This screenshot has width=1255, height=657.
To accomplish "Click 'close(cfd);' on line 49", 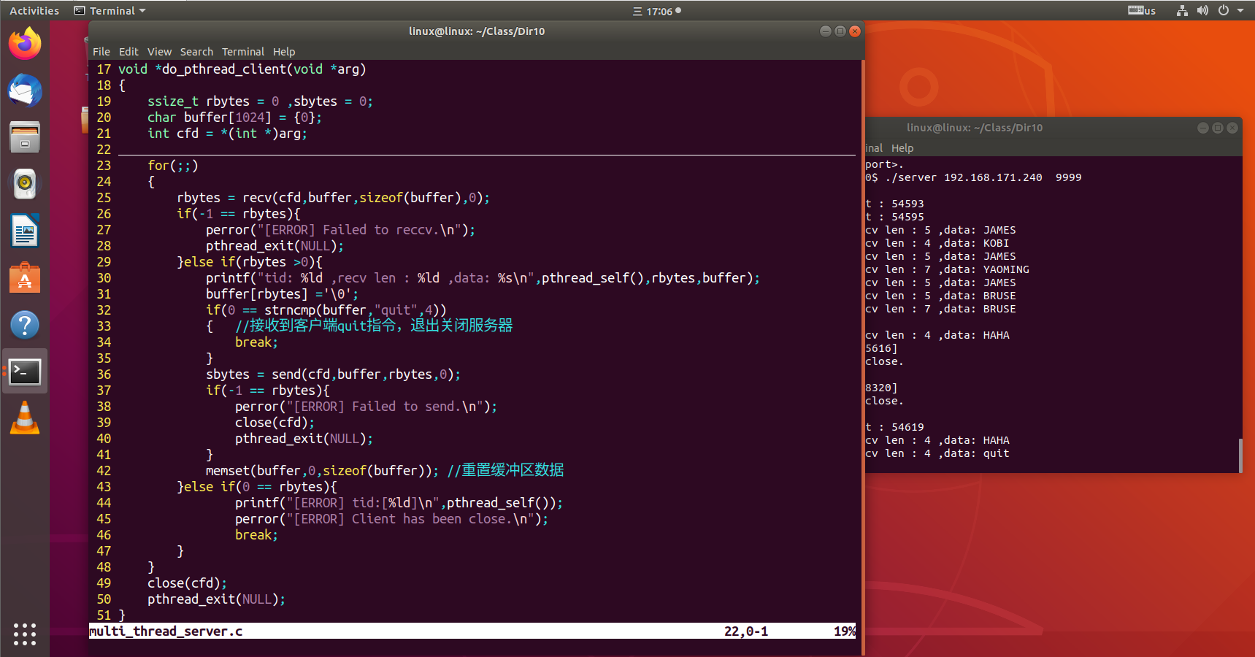I will coord(188,583).
